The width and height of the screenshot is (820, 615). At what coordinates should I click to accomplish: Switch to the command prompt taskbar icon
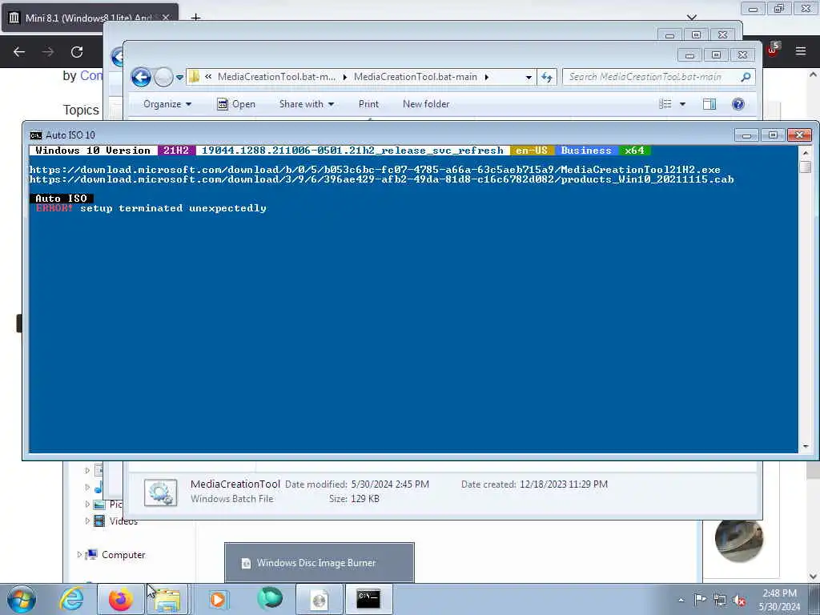coord(368,599)
